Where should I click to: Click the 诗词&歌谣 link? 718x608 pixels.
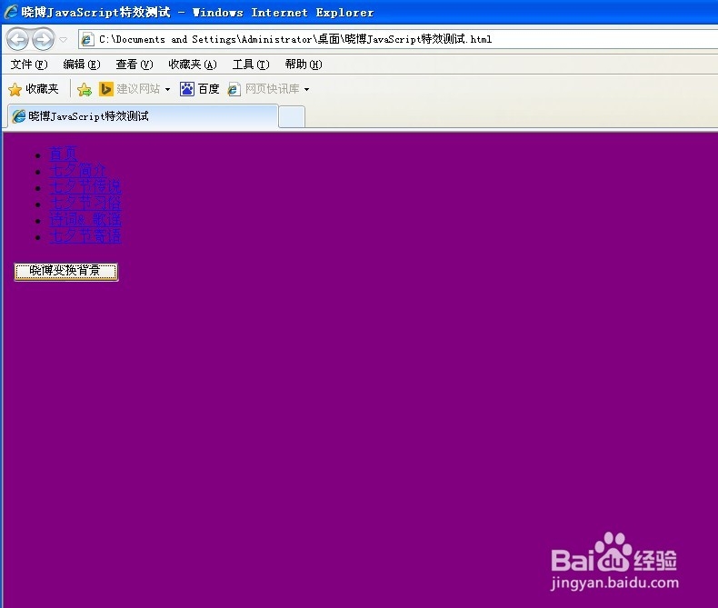tap(85, 220)
